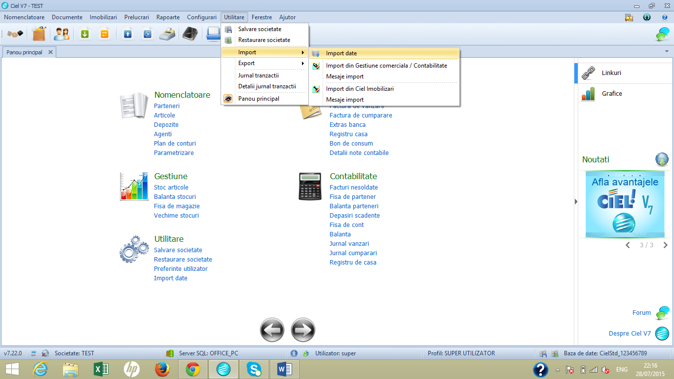Select Import din Gestiune comerciala / Contabilitate
The image size is (674, 379).
[x=384, y=66]
